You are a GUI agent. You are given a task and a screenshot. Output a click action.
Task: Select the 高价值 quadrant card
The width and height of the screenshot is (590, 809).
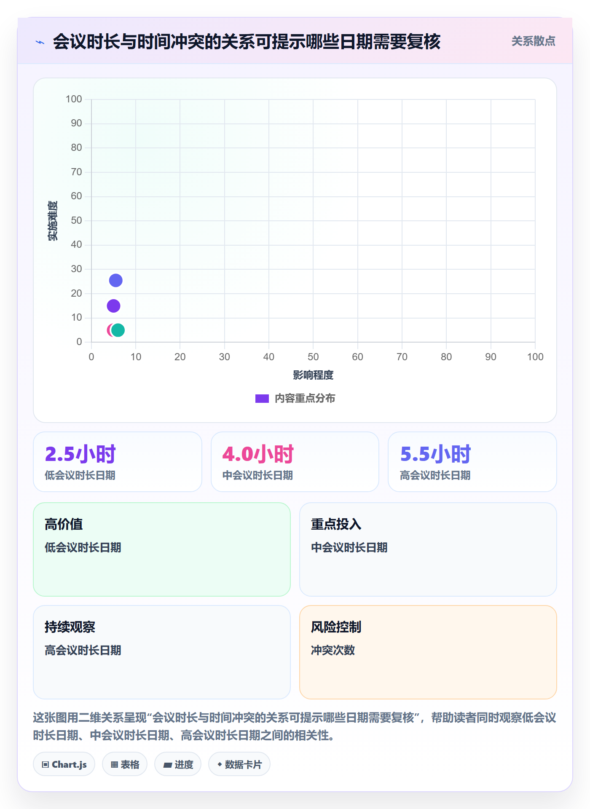click(x=162, y=549)
